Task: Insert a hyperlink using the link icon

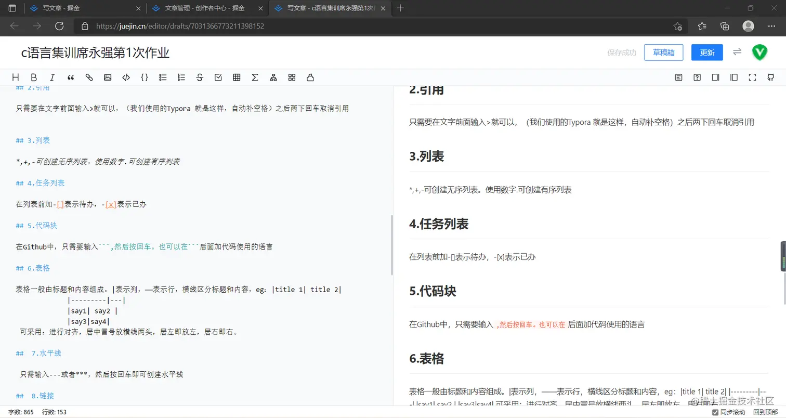Action: click(x=89, y=77)
